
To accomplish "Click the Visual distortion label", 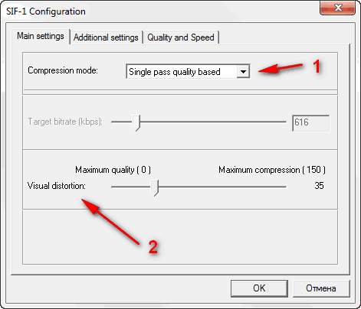I will click(57, 186).
